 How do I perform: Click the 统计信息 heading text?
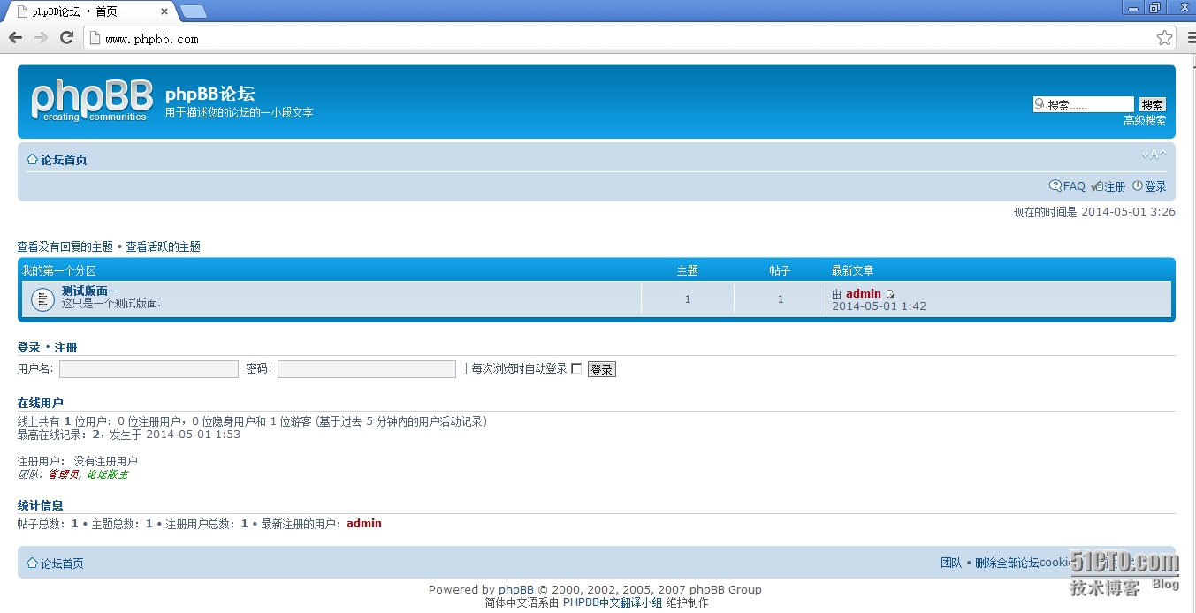pos(41,505)
